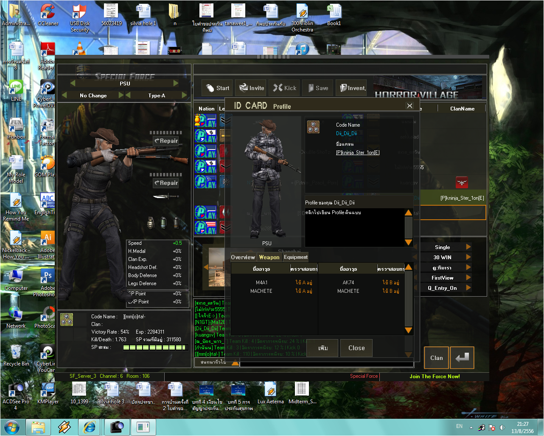Click the Close button in the ID Card
This screenshot has height=436, width=544.
click(356, 348)
